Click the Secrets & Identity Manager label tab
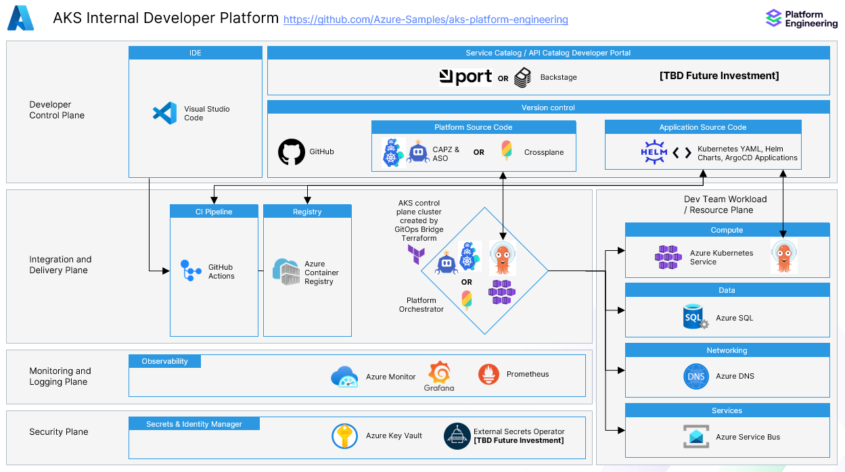Screen dimensions: 845x472 tap(194, 424)
